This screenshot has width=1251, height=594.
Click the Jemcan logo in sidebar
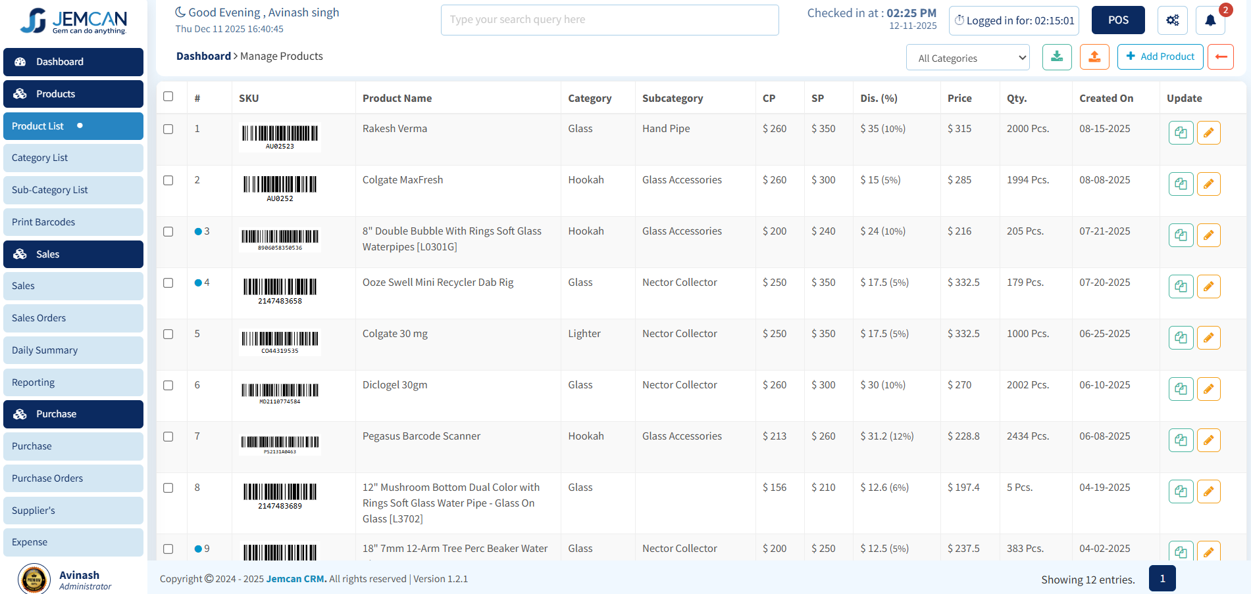[x=72, y=21]
